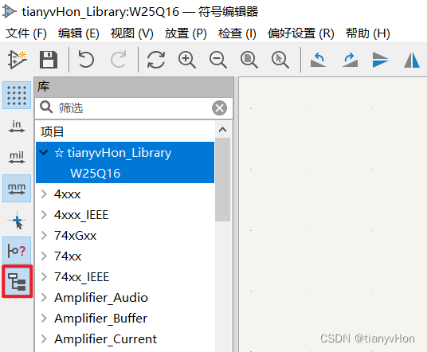Image resolution: width=427 pixels, height=352 pixels.
Task: Zoom to fit the symbol
Action: pos(249,60)
